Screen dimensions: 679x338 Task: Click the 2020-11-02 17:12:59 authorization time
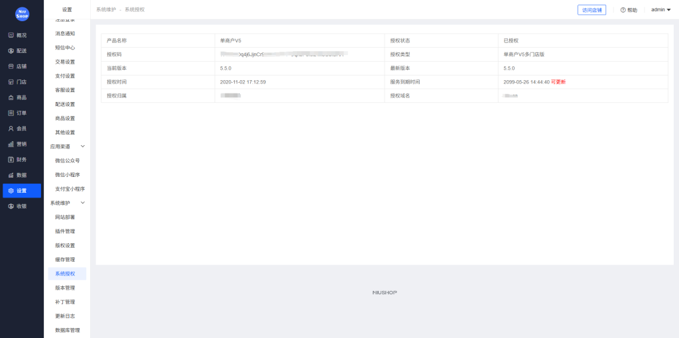tap(243, 82)
